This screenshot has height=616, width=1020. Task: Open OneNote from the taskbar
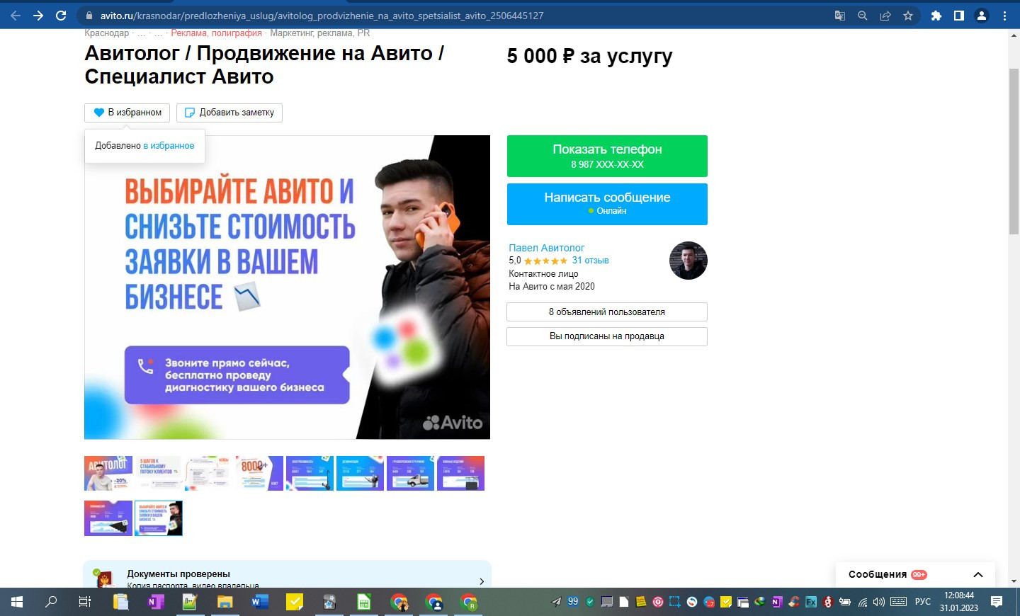155,602
